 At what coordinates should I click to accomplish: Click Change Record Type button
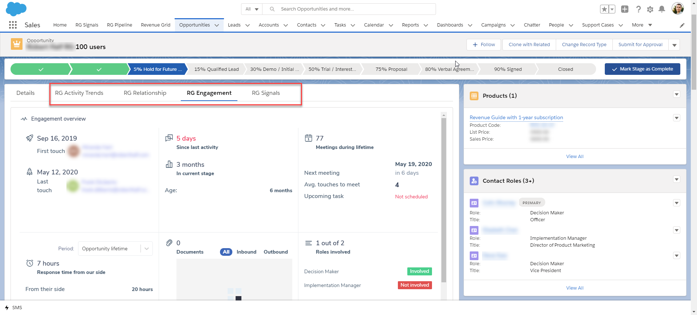pos(584,45)
